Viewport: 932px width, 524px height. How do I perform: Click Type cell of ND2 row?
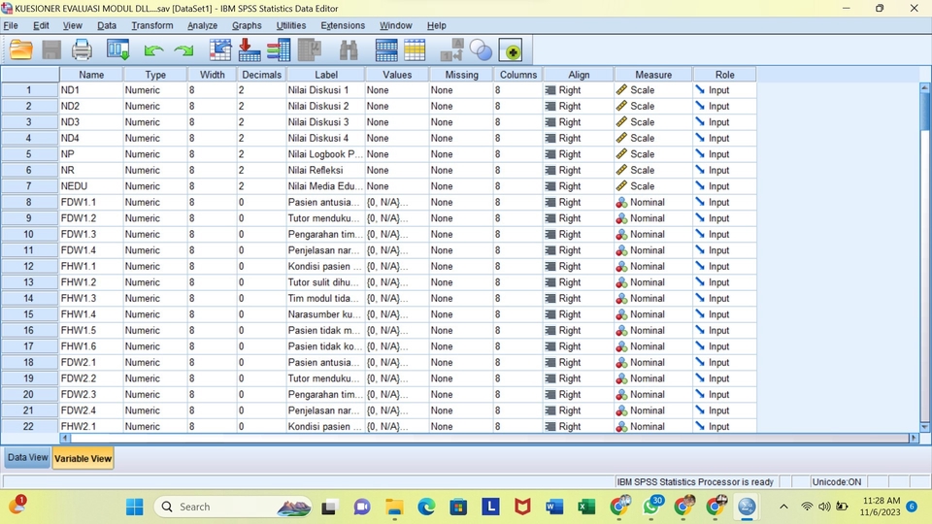[155, 106]
